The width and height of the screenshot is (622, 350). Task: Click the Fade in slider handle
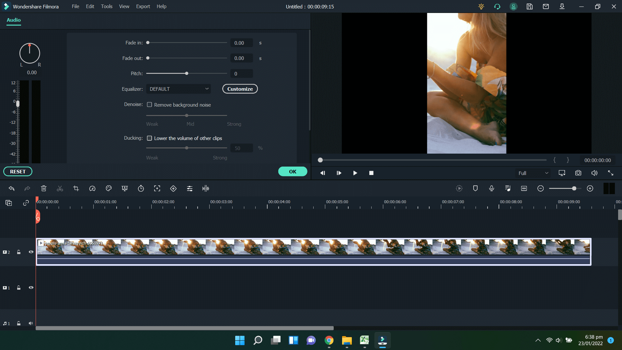pyautogui.click(x=148, y=42)
